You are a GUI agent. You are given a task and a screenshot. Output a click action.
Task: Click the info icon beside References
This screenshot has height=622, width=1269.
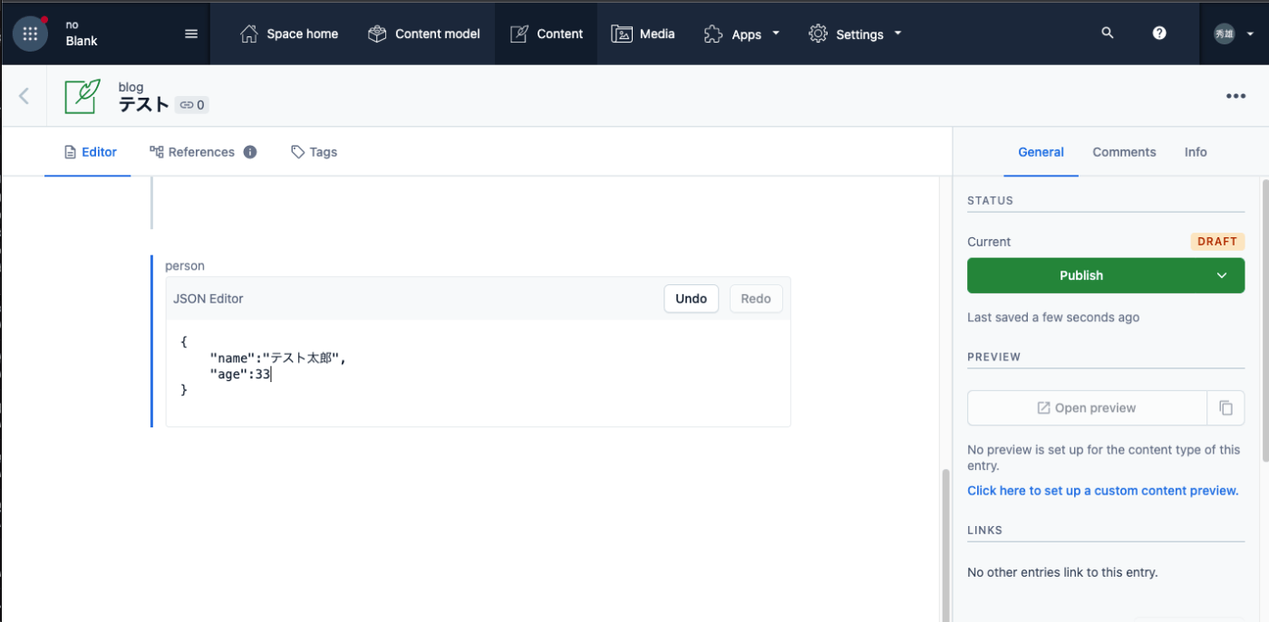click(250, 152)
